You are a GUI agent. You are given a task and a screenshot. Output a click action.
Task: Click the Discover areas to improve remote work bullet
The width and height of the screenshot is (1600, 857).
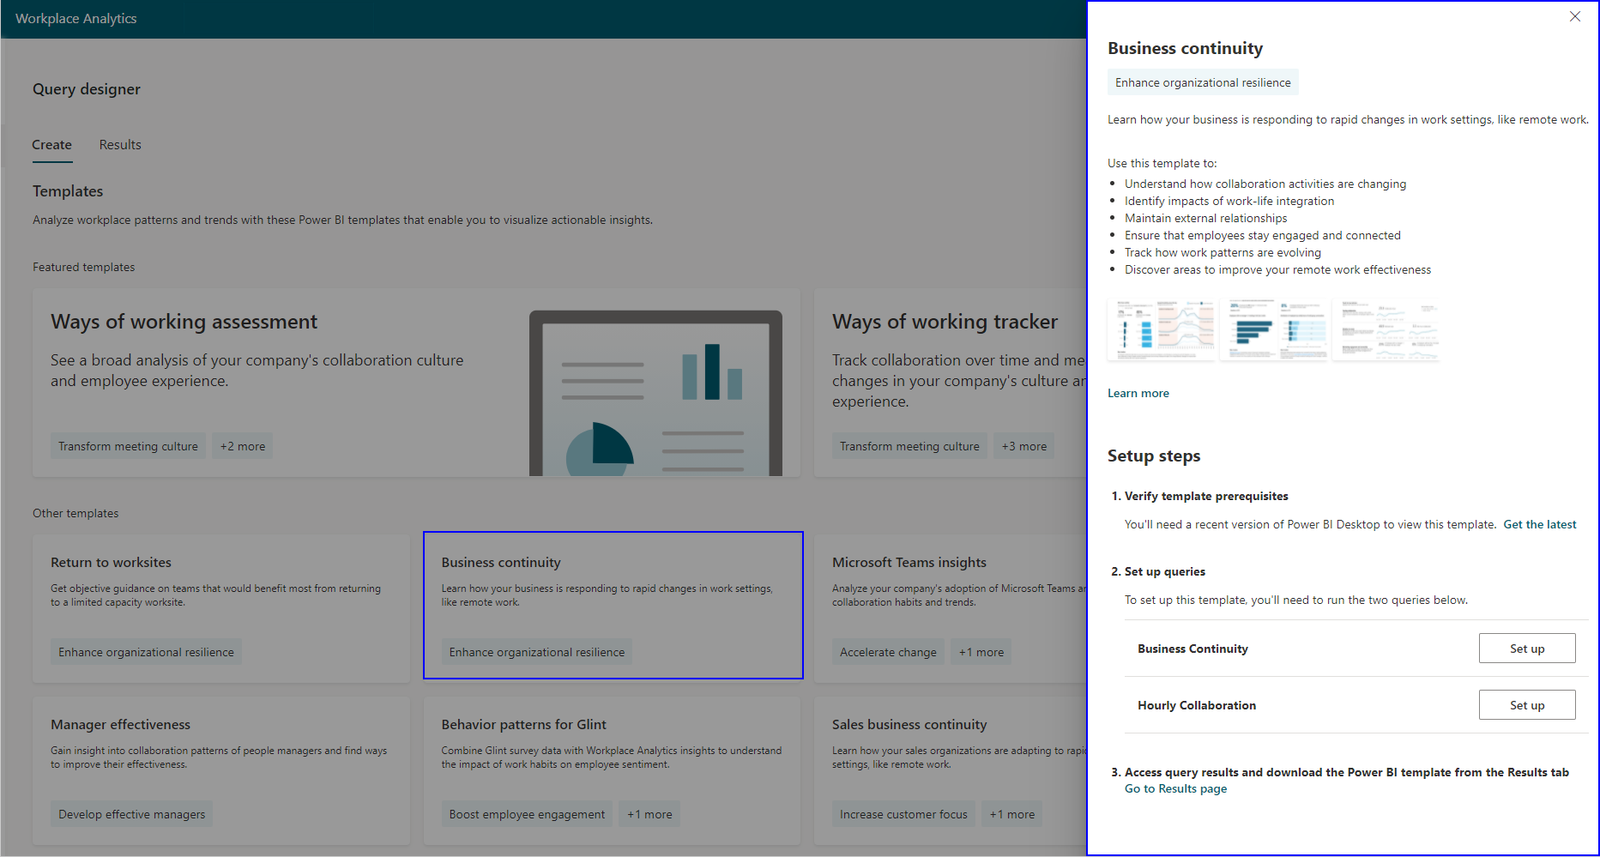click(x=1277, y=269)
